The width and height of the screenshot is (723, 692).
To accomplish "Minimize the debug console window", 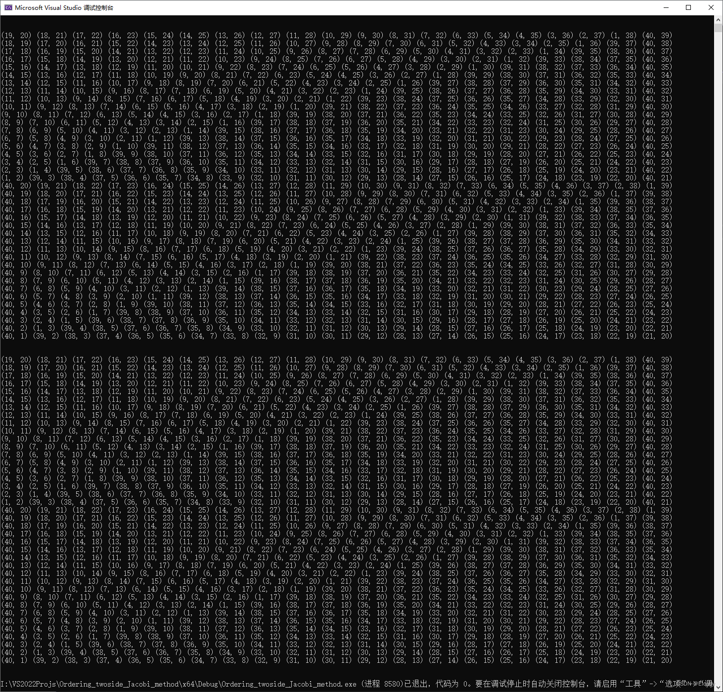I will 665,7.
